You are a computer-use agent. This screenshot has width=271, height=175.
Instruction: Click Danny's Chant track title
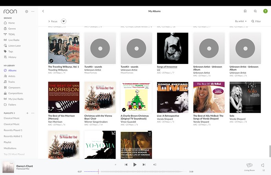pyautogui.click(x=24, y=166)
